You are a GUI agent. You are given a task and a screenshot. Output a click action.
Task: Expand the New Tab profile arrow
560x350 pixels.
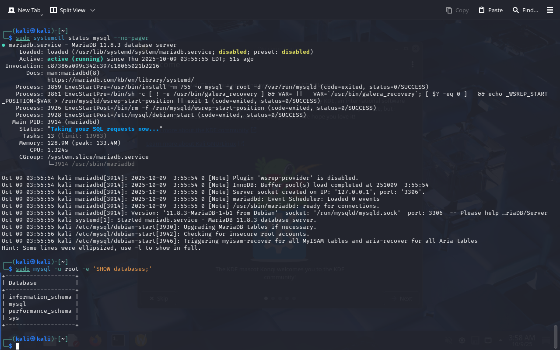pyautogui.click(x=42, y=15)
